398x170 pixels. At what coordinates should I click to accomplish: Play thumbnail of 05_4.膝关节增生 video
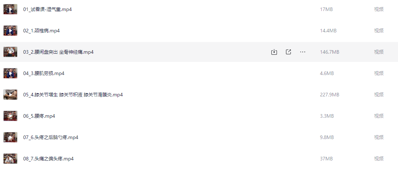[10, 95]
